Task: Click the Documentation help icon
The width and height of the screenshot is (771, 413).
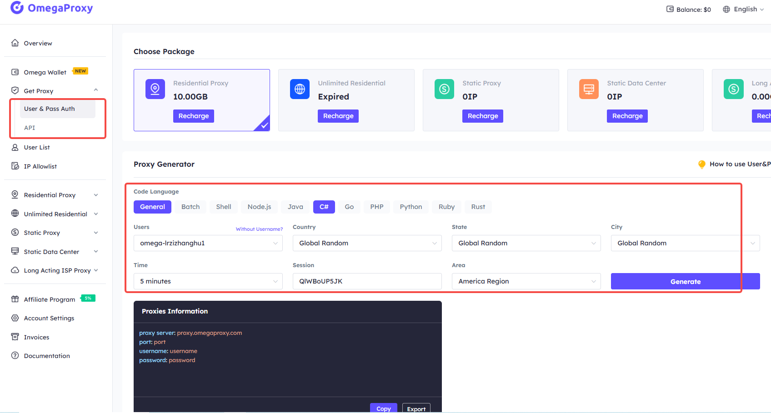Action: [x=15, y=356]
